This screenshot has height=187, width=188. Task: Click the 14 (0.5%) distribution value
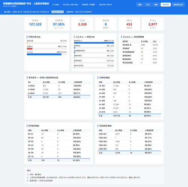tap(110, 61)
